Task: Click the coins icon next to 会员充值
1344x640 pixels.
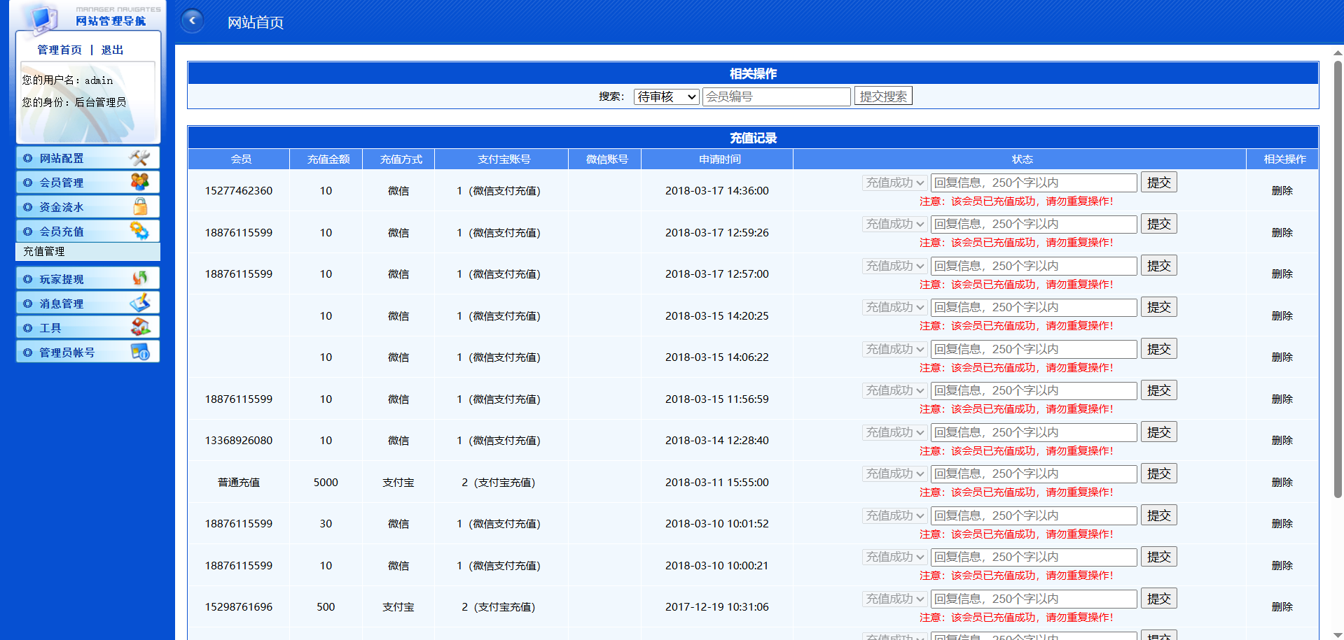Action: pos(139,231)
